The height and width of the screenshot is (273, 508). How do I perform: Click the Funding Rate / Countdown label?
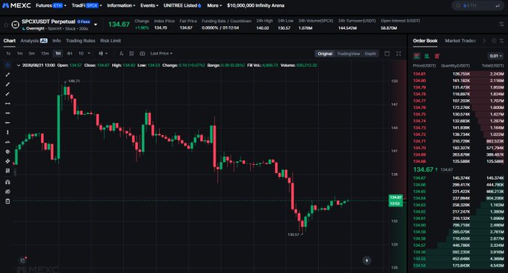pos(226,21)
